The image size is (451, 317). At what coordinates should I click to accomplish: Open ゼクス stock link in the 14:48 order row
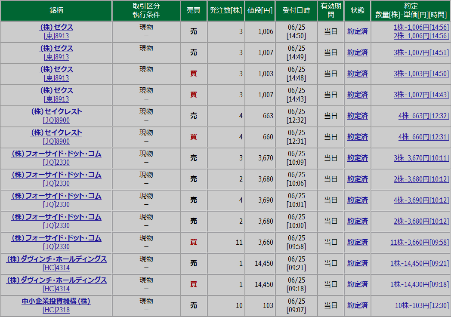(x=56, y=69)
